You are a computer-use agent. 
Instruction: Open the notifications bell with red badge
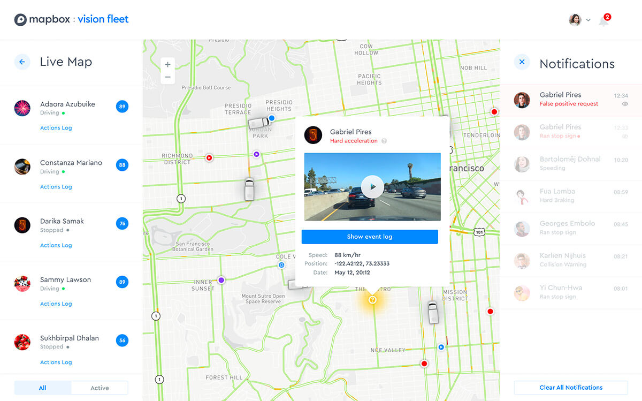603,21
